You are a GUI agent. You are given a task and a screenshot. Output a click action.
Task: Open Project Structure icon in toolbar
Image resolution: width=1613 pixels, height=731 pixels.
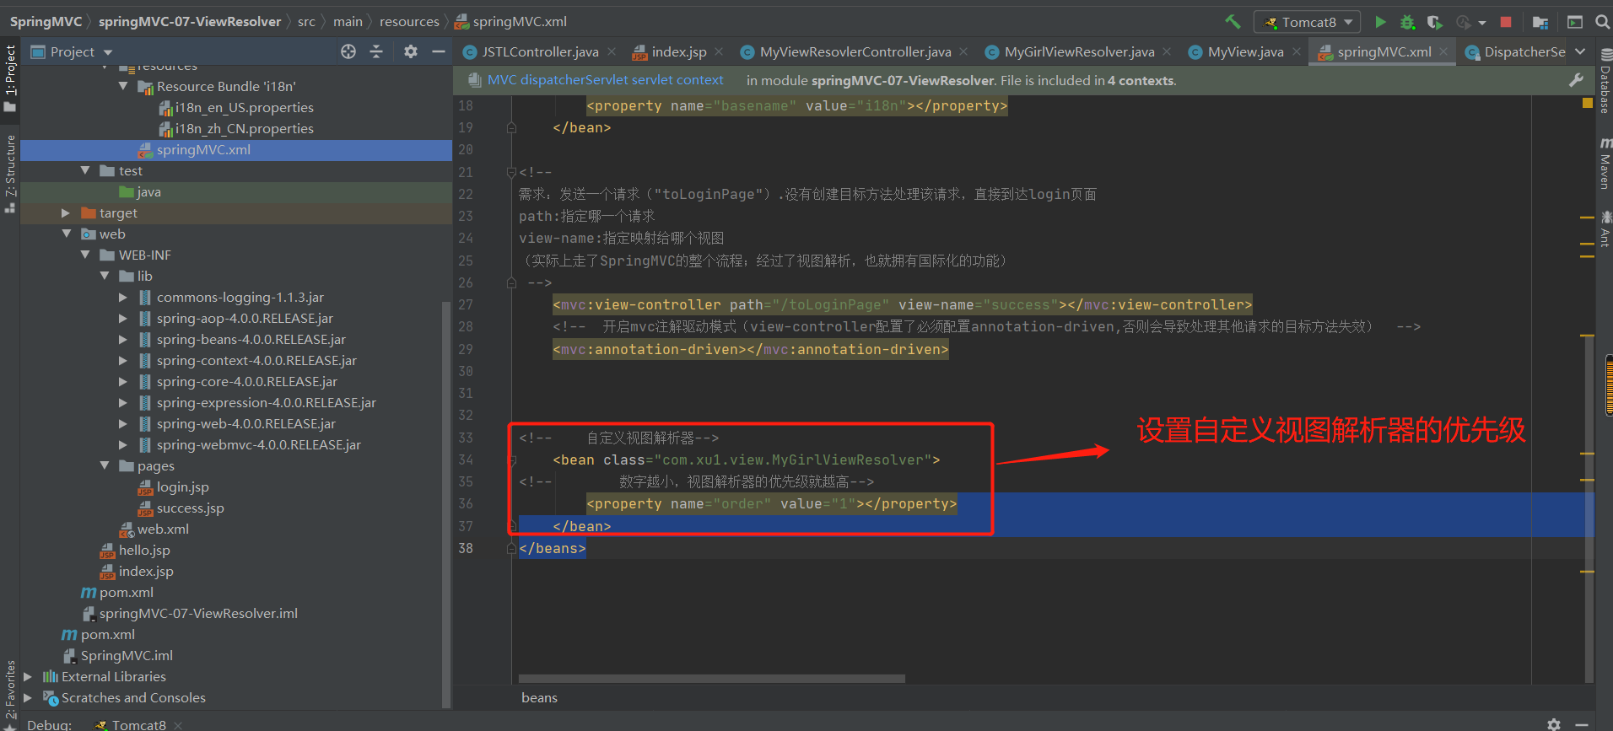pos(1540,22)
